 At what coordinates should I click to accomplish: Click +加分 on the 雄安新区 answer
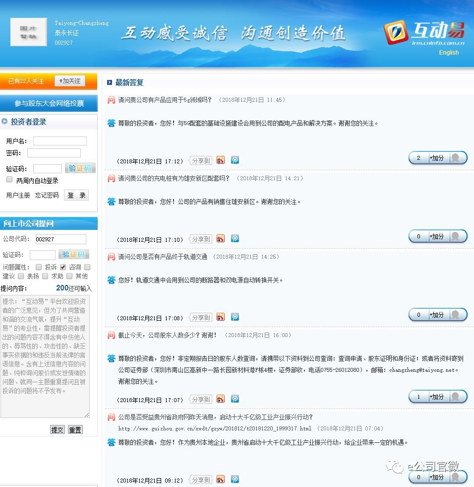(437, 236)
